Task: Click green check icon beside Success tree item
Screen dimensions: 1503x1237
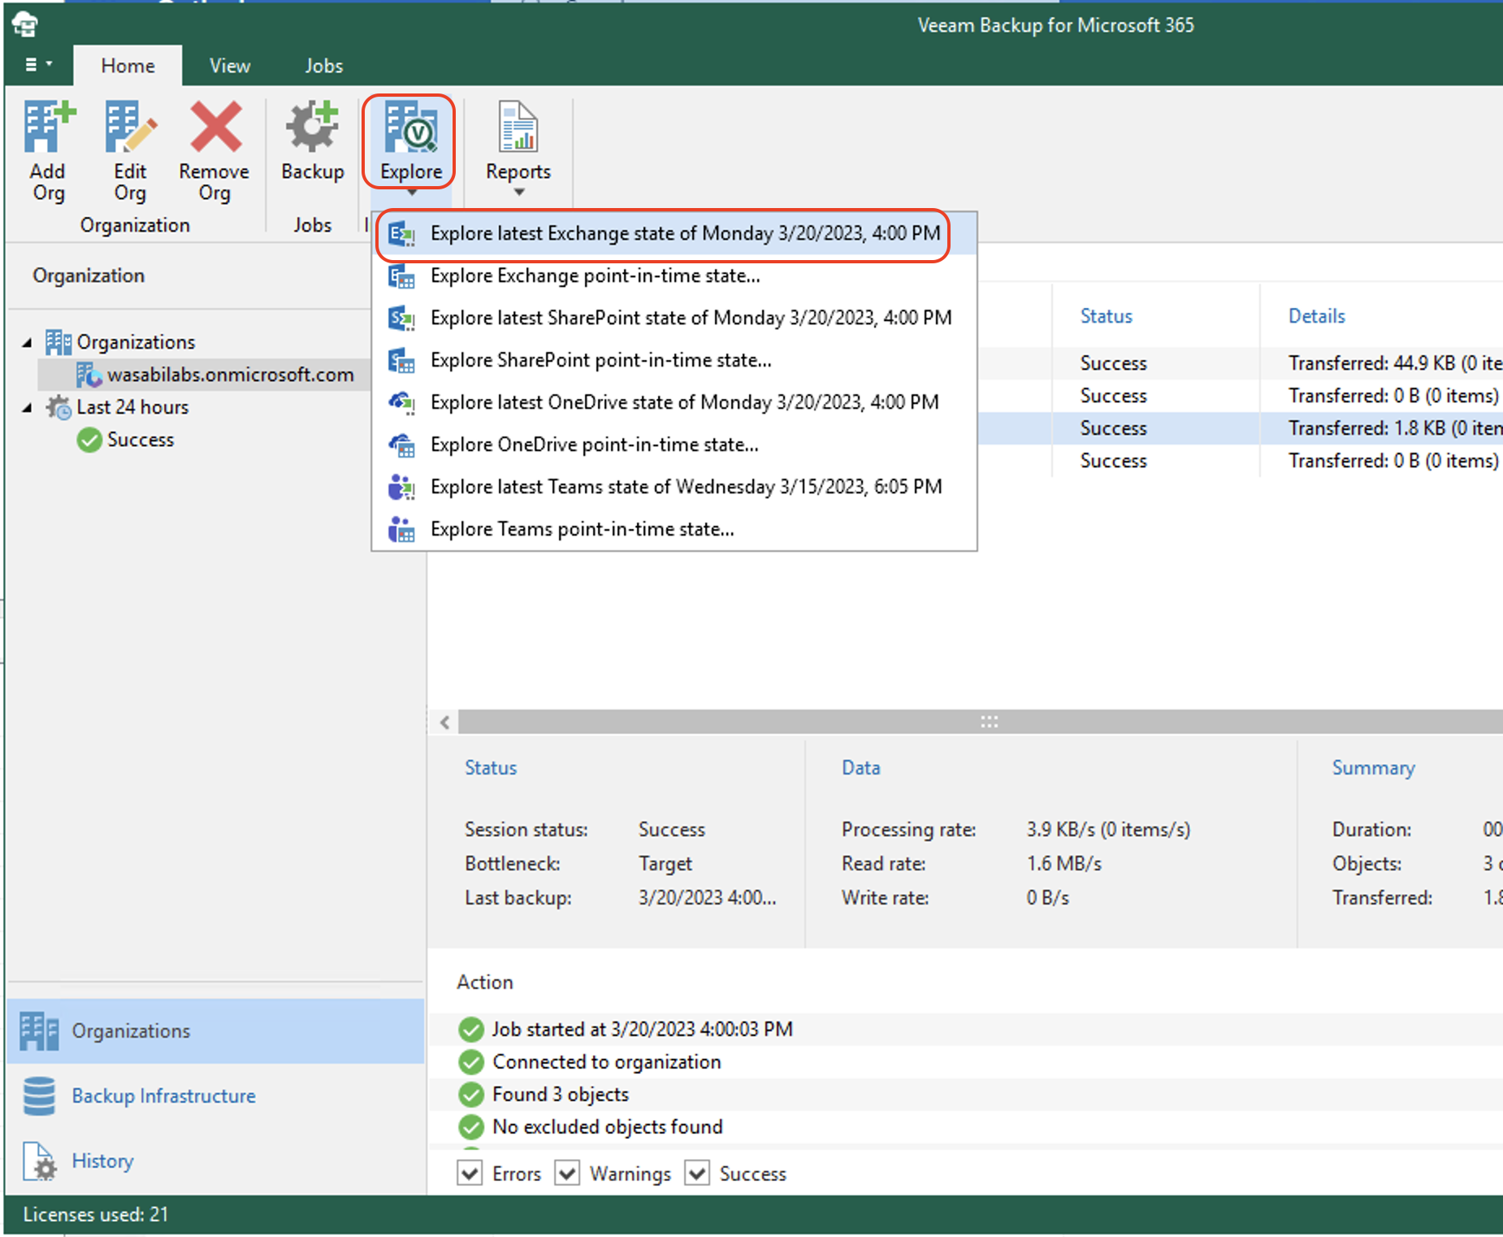Action: [89, 440]
